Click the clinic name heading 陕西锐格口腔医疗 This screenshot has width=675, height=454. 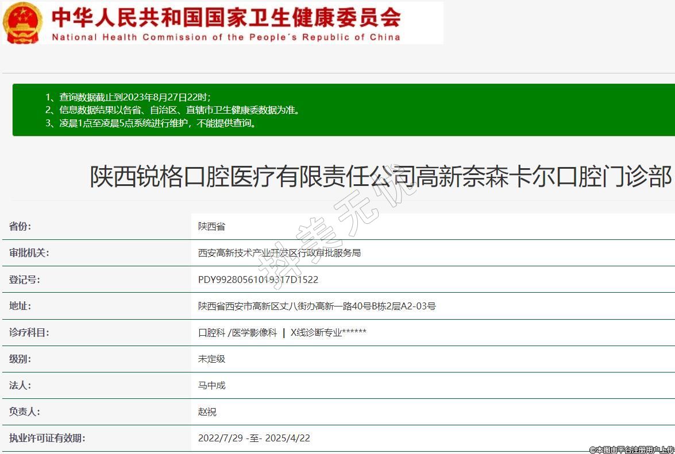[x=380, y=176]
